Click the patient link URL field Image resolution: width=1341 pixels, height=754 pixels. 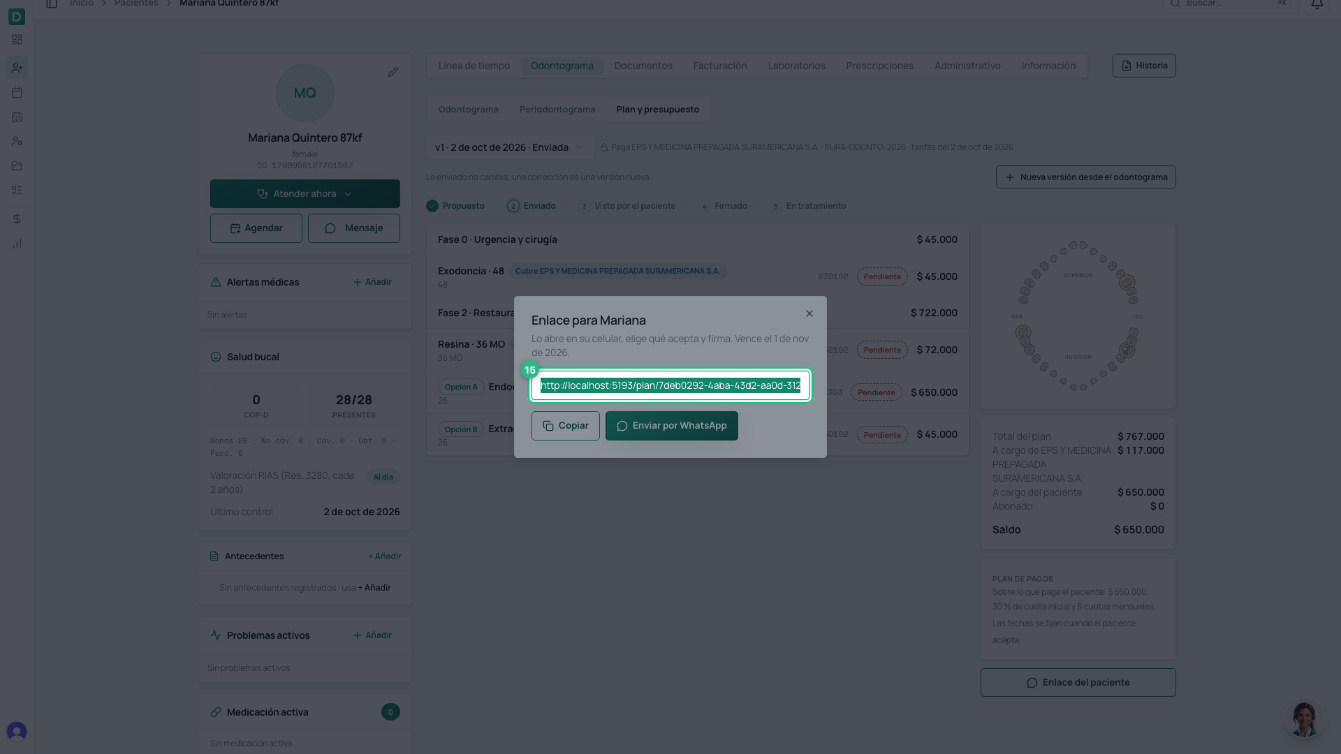[670, 385]
